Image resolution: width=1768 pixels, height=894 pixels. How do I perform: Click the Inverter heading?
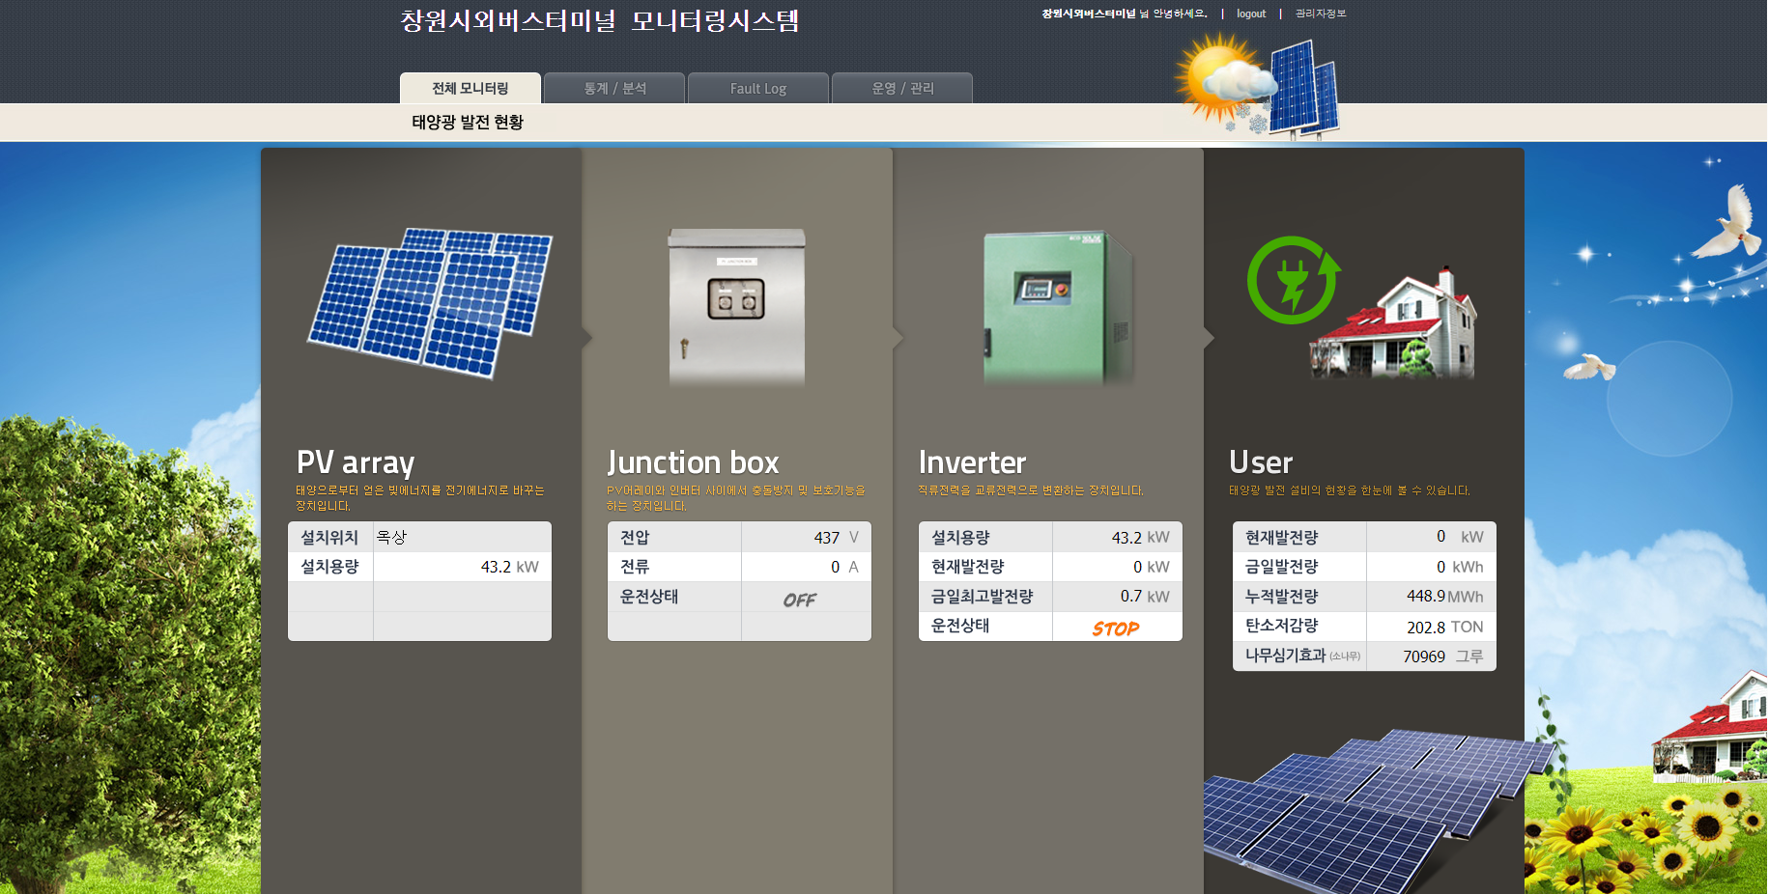click(x=972, y=462)
